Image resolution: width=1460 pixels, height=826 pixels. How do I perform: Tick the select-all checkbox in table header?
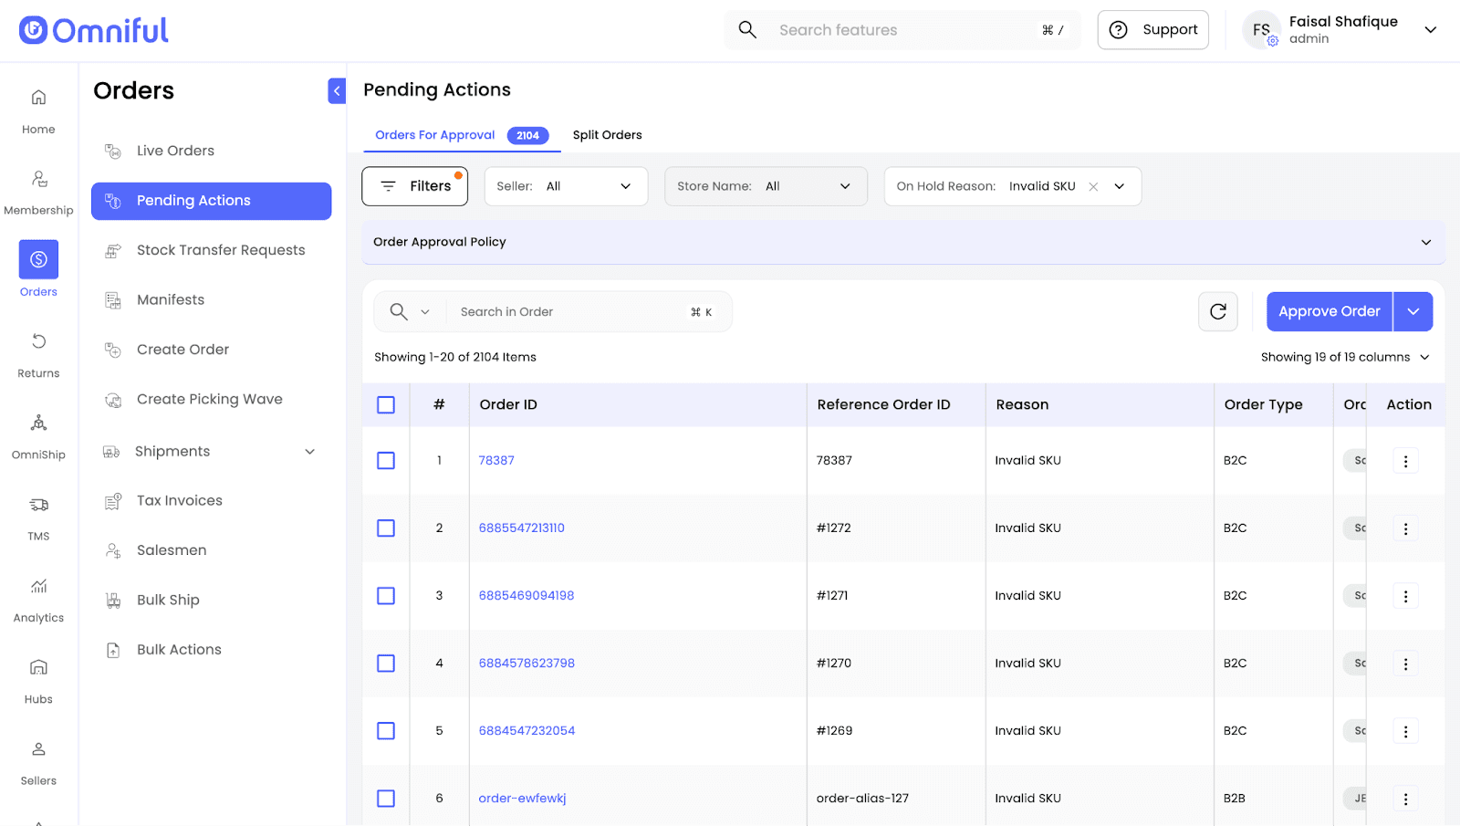[x=386, y=405]
